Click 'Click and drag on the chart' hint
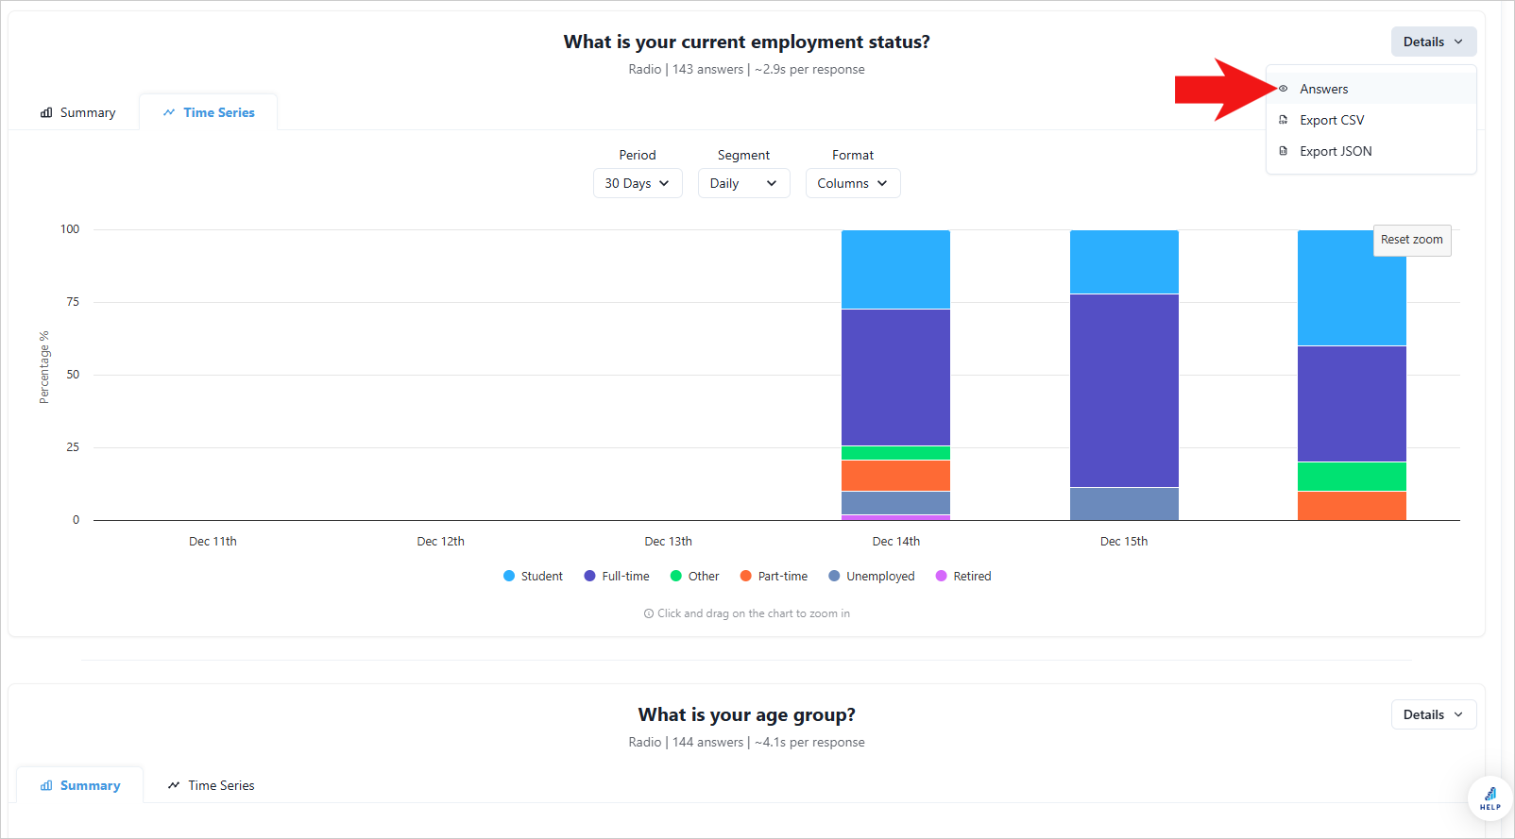 (x=746, y=613)
